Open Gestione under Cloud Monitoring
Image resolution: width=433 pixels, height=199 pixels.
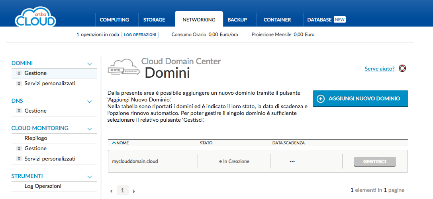tap(35, 148)
